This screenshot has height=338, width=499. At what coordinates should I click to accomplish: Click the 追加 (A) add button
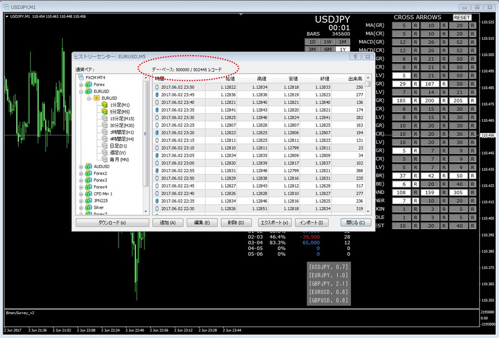point(168,223)
